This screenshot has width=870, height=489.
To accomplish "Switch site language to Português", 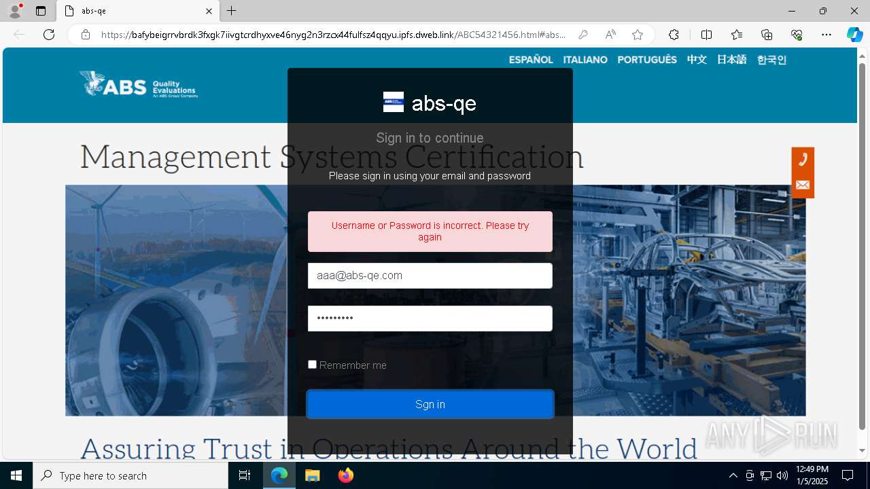I will (647, 60).
